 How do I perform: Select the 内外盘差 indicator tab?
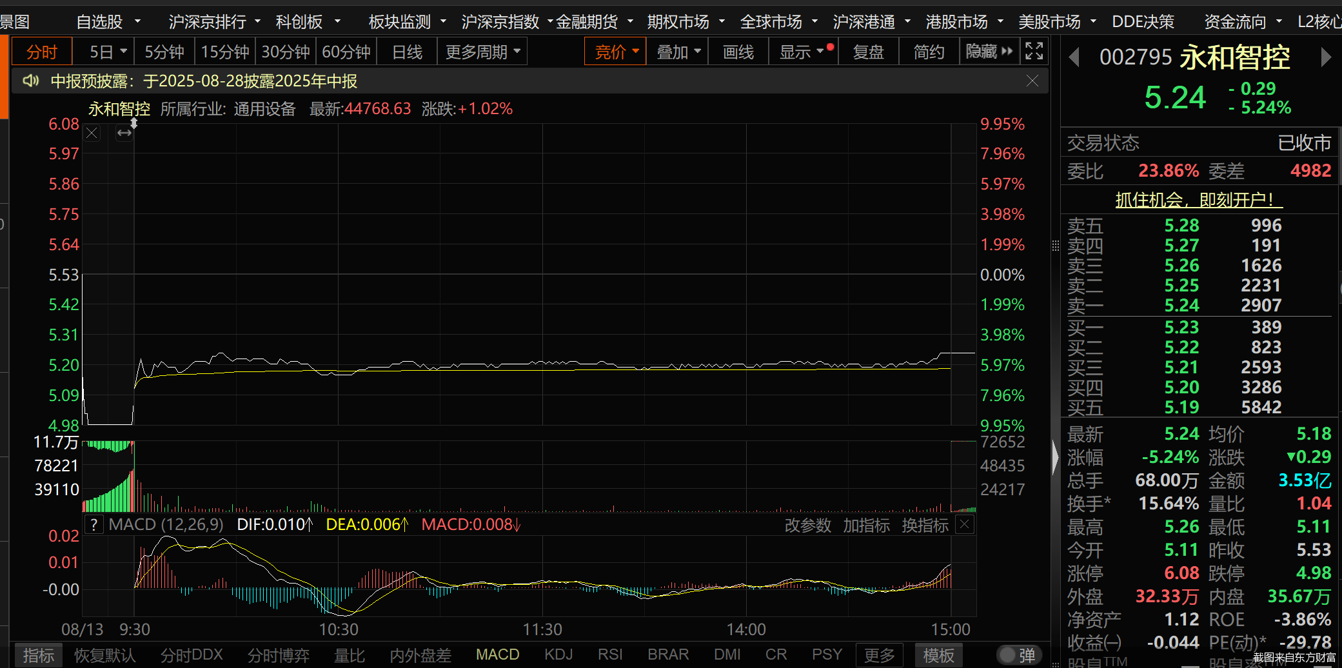click(420, 656)
